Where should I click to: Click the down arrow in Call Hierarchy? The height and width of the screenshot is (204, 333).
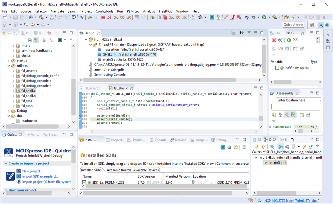point(257,147)
